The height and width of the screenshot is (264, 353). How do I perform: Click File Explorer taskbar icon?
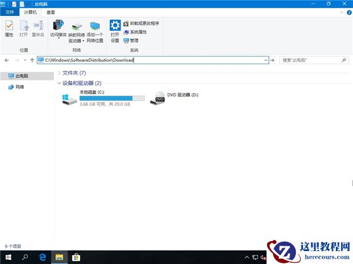point(59,258)
